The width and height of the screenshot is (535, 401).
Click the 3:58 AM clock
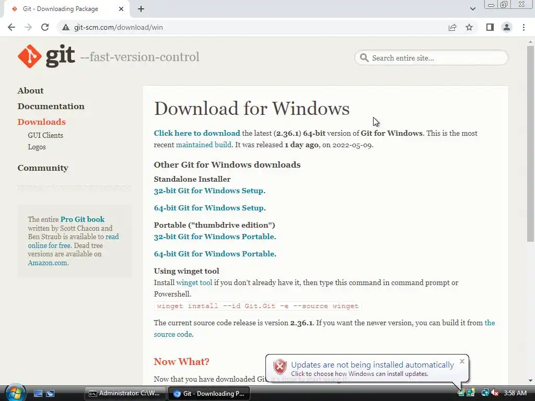coord(515,393)
